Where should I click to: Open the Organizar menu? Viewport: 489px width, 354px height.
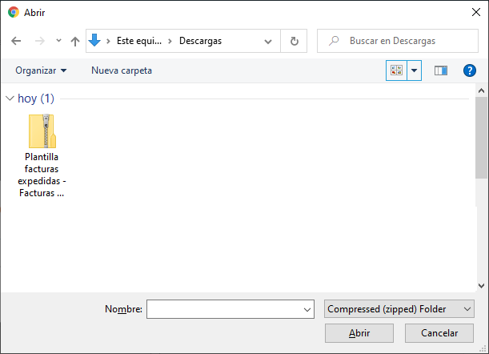point(41,70)
